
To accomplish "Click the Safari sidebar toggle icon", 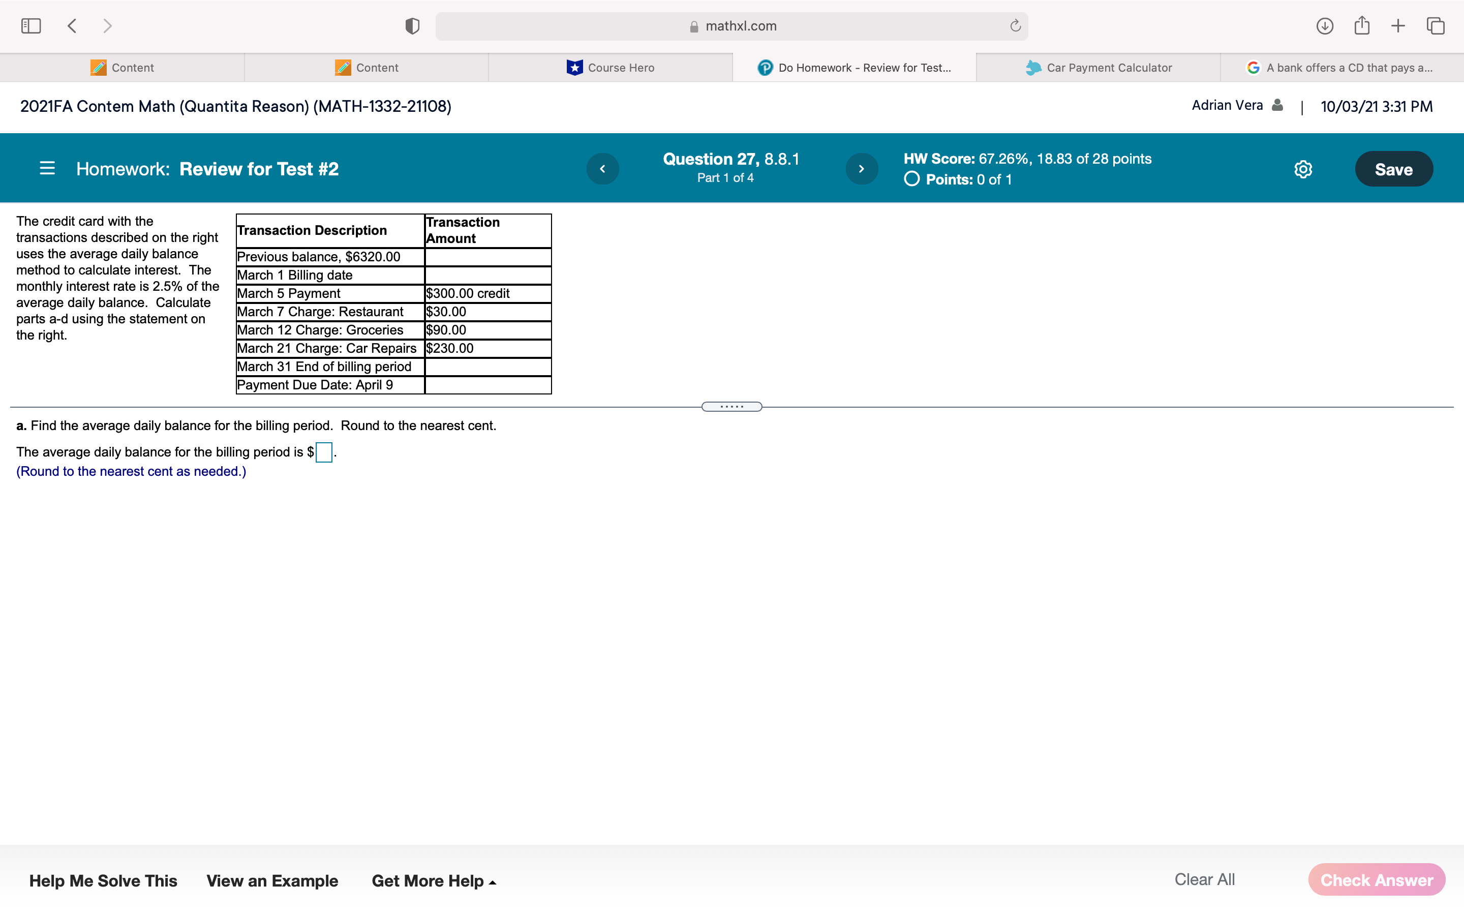I will coord(31,26).
